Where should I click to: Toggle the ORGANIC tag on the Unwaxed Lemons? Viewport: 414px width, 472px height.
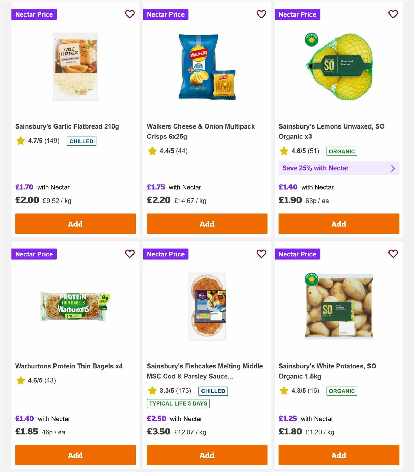coord(342,151)
